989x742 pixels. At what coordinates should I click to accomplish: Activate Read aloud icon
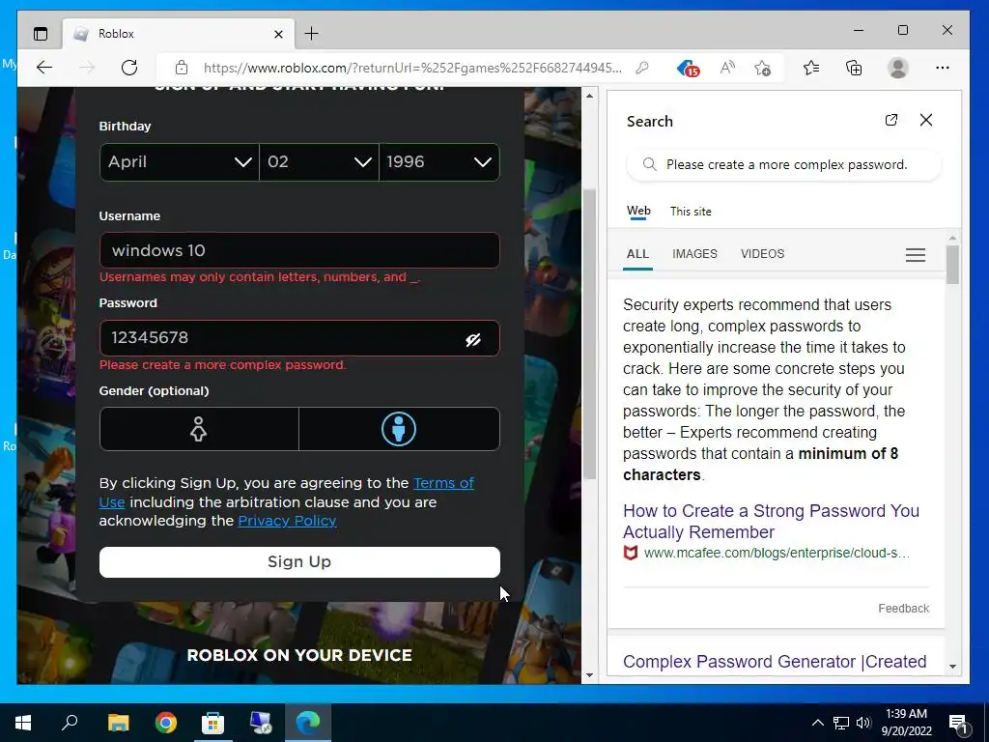[727, 68]
